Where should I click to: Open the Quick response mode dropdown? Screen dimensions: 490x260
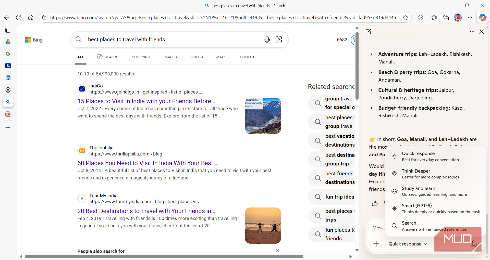408,244
